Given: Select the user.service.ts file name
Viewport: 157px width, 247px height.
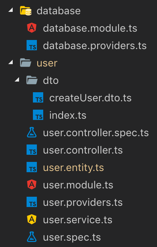Looking at the screenshot, I should point(77,220).
